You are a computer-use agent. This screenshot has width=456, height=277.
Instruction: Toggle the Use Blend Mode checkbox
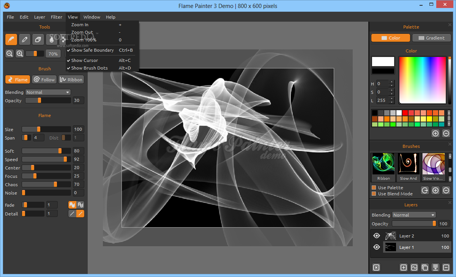(x=374, y=193)
